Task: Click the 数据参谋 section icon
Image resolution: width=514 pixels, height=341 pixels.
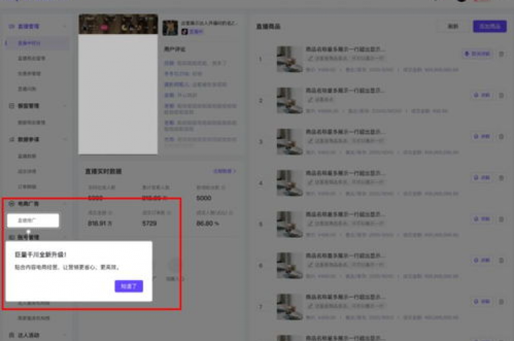Action: click(x=11, y=140)
